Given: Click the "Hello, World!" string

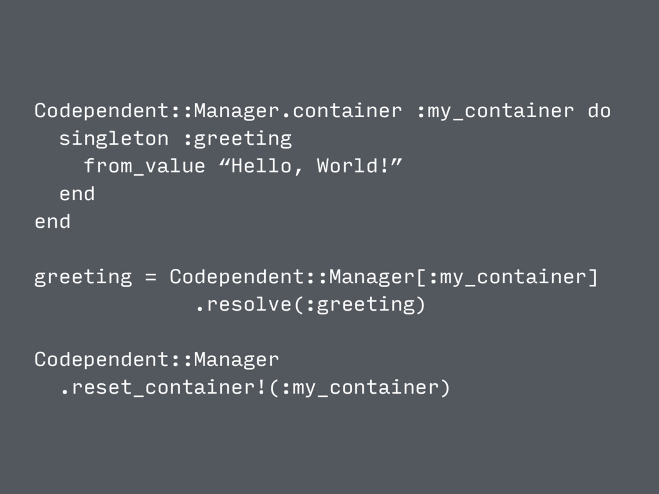Looking at the screenshot, I should tap(311, 167).
